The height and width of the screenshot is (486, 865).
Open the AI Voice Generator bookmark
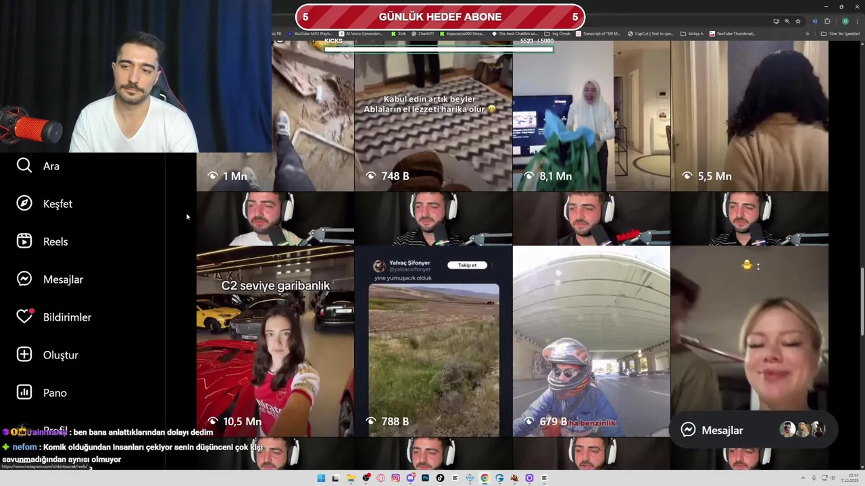(361, 34)
